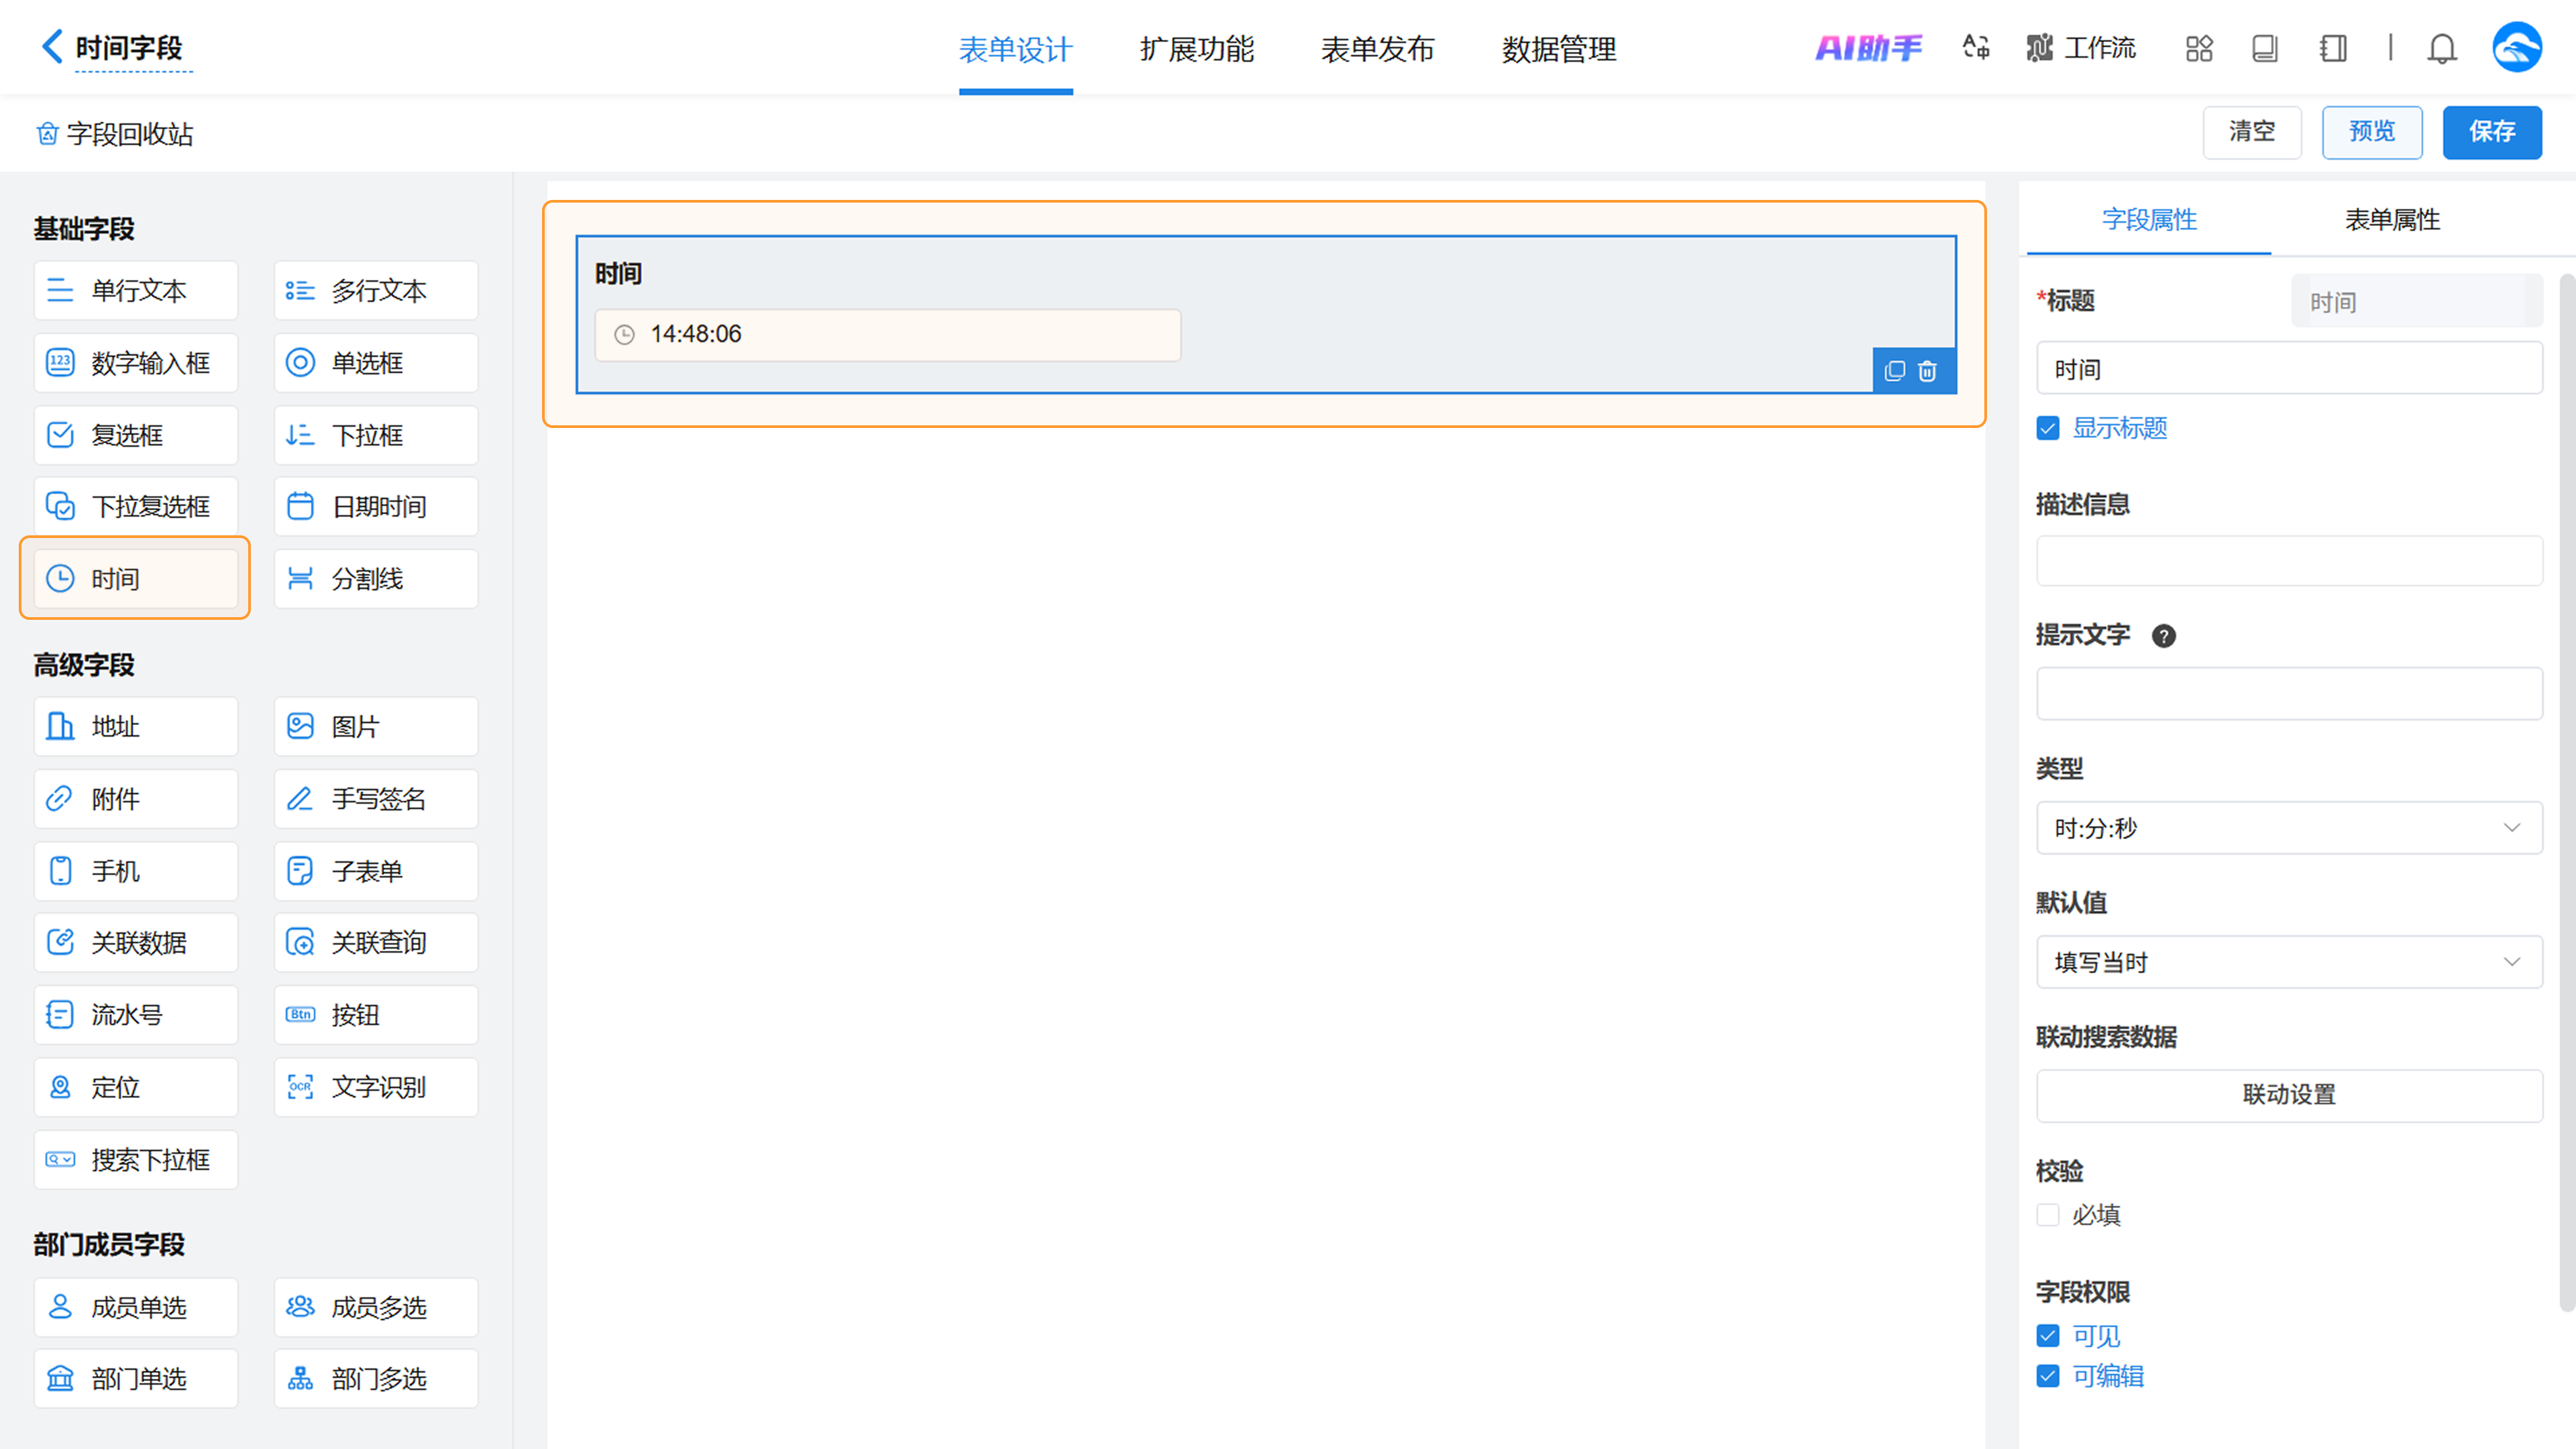Select 字段属性 tab
The width and height of the screenshot is (2576, 1449).
pyautogui.click(x=2149, y=220)
